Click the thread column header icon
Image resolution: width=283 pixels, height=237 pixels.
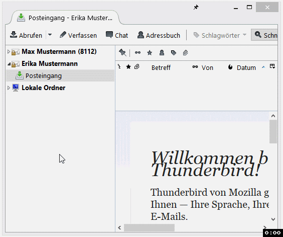coord(119,66)
